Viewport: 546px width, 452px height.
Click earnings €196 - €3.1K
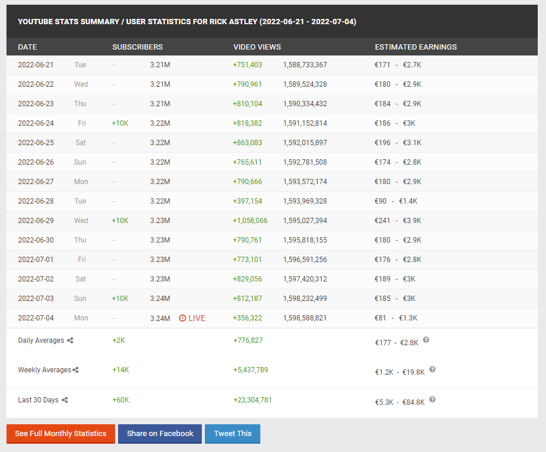point(398,143)
